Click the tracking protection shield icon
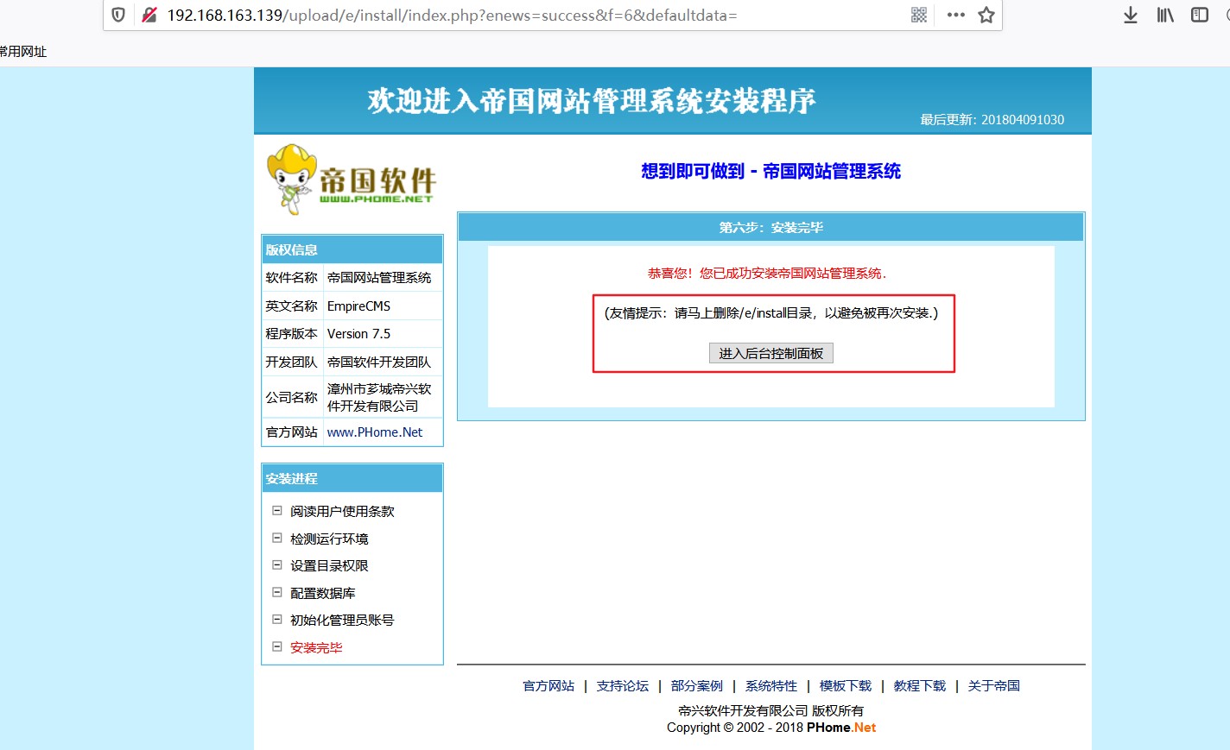The width and height of the screenshot is (1230, 750). point(119,15)
